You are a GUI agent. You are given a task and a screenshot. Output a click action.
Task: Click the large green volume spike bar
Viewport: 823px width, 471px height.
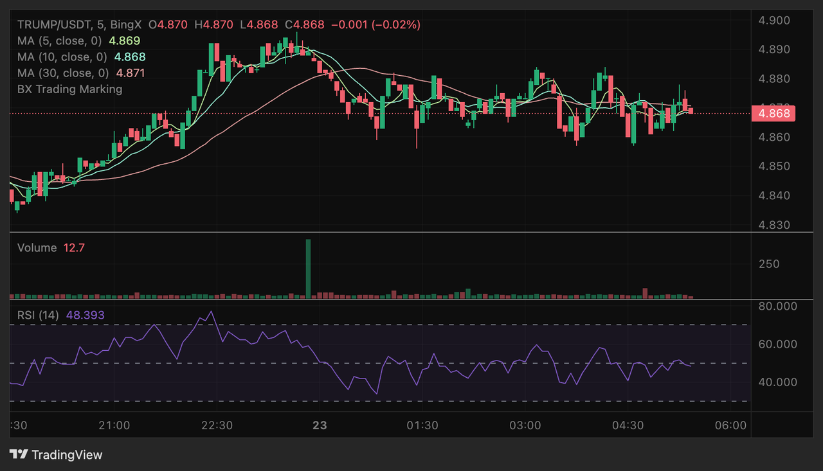coord(308,267)
